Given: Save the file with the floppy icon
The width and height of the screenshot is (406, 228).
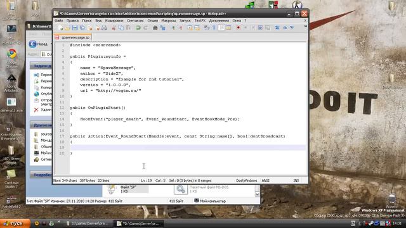Looking at the screenshot, I should pos(75,28).
